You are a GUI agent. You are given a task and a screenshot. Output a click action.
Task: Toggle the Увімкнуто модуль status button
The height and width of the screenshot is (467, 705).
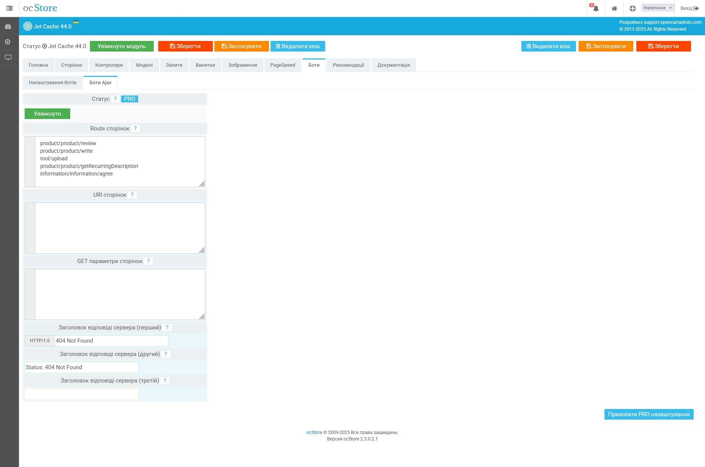(121, 46)
